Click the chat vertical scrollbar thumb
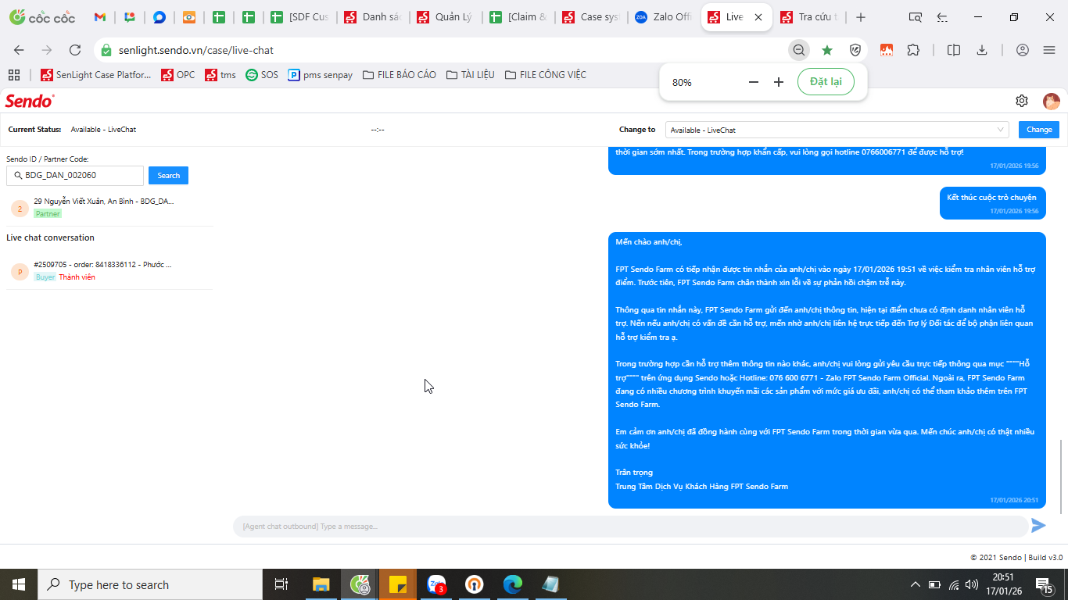The height and width of the screenshot is (600, 1068). (1061, 477)
